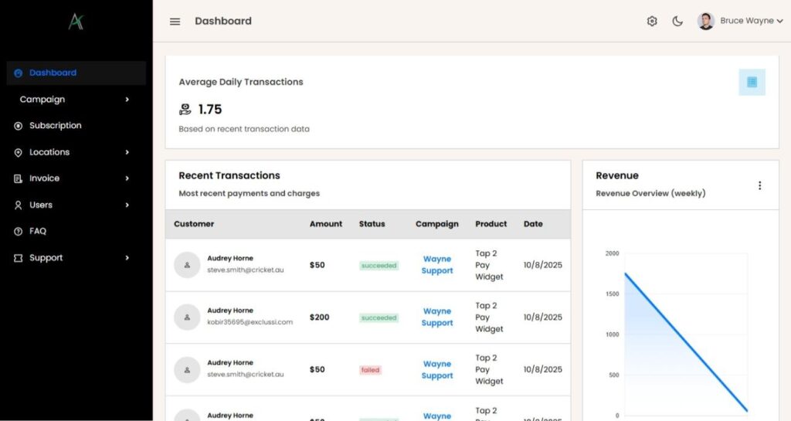Expand the Campaign submenu arrow

127,100
